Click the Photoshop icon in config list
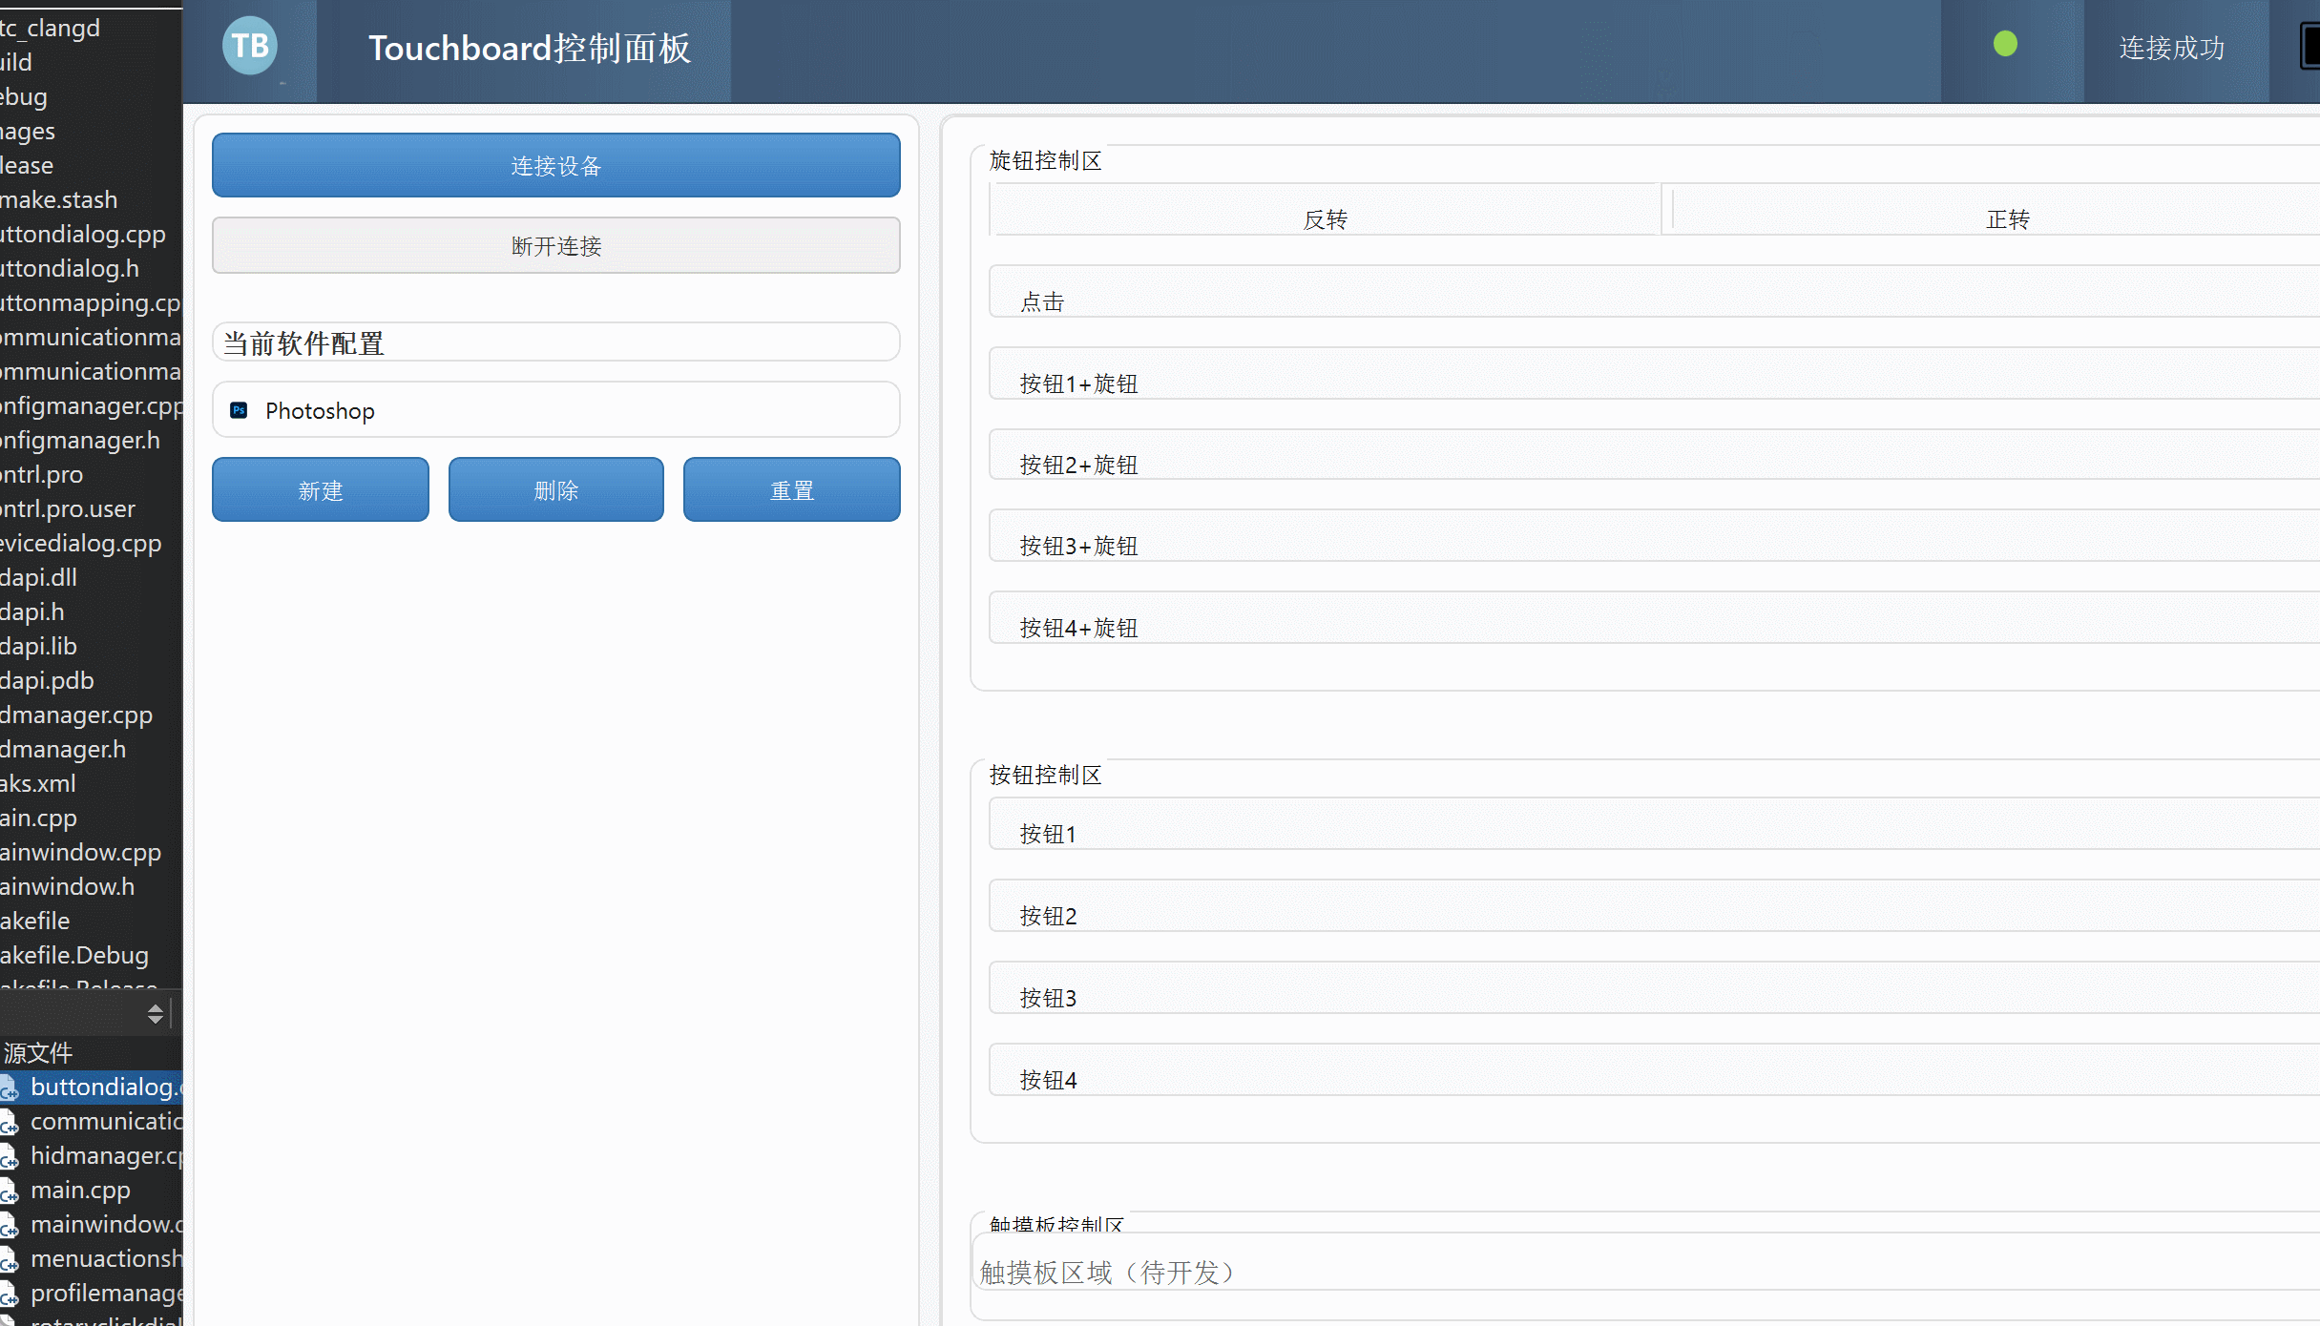 click(240, 410)
